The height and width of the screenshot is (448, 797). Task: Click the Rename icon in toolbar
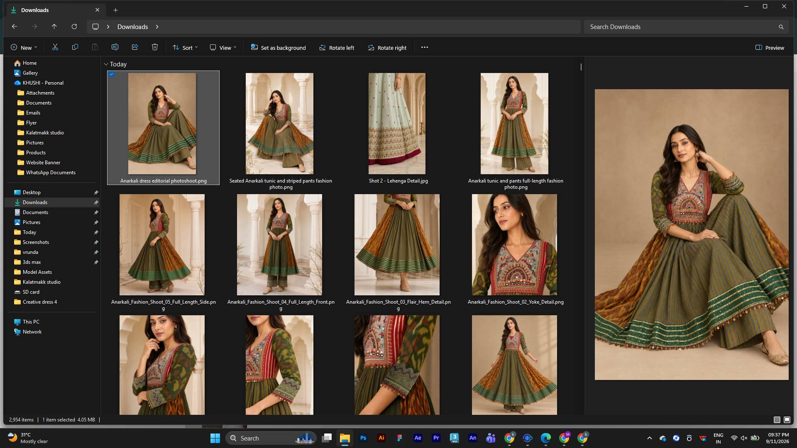115,47
